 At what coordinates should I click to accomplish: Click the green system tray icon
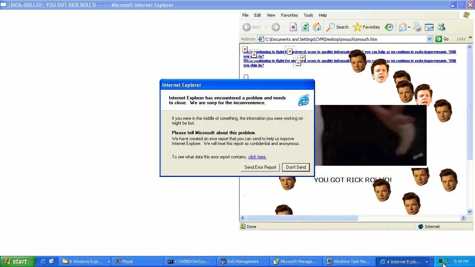(x=440, y=261)
